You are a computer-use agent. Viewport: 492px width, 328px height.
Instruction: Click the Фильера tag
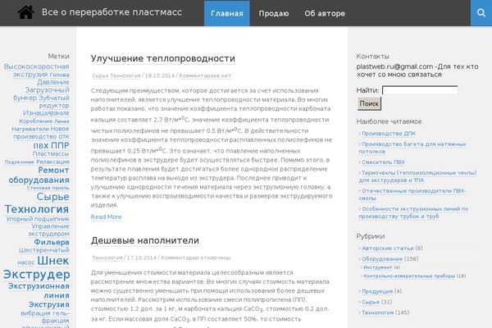point(52,243)
